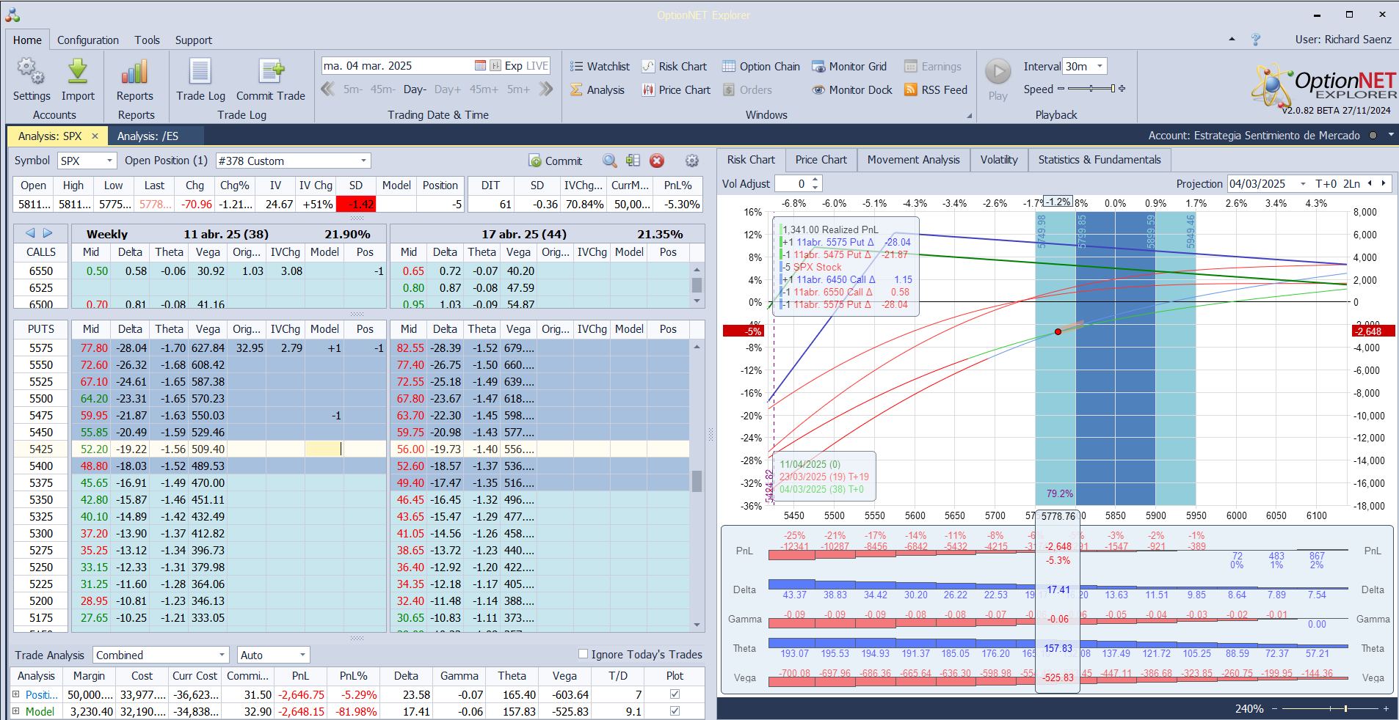Toggle Plot checkbox for the Model row
1399x720 pixels.
[675, 710]
